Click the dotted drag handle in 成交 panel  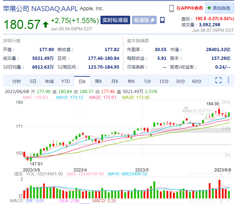202,174
